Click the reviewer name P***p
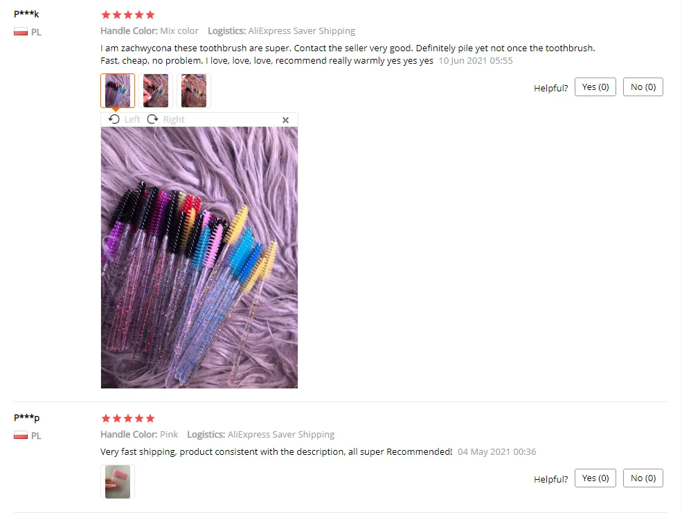This screenshot has height=513, width=682. point(26,417)
